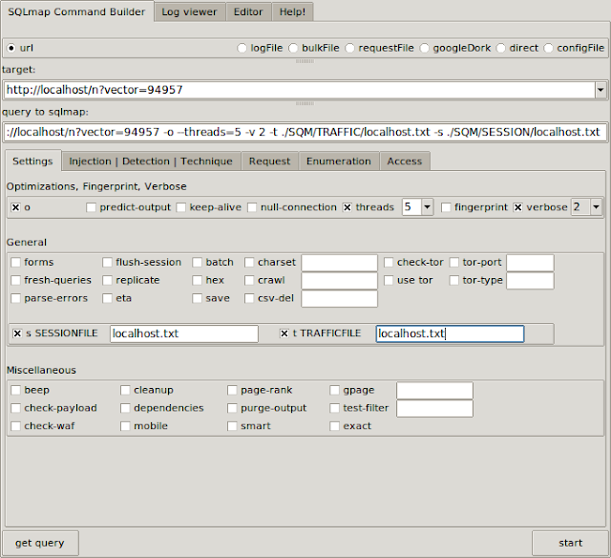611x558 pixels.
Task: Enable parse-errors checkbox
Action: (x=15, y=298)
